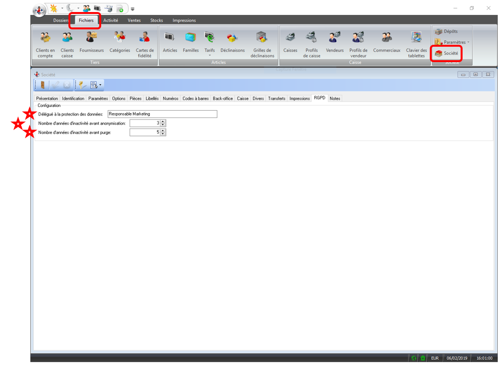This screenshot has width=504, height=365.
Task: Open the Ventes menu
Action: click(134, 20)
